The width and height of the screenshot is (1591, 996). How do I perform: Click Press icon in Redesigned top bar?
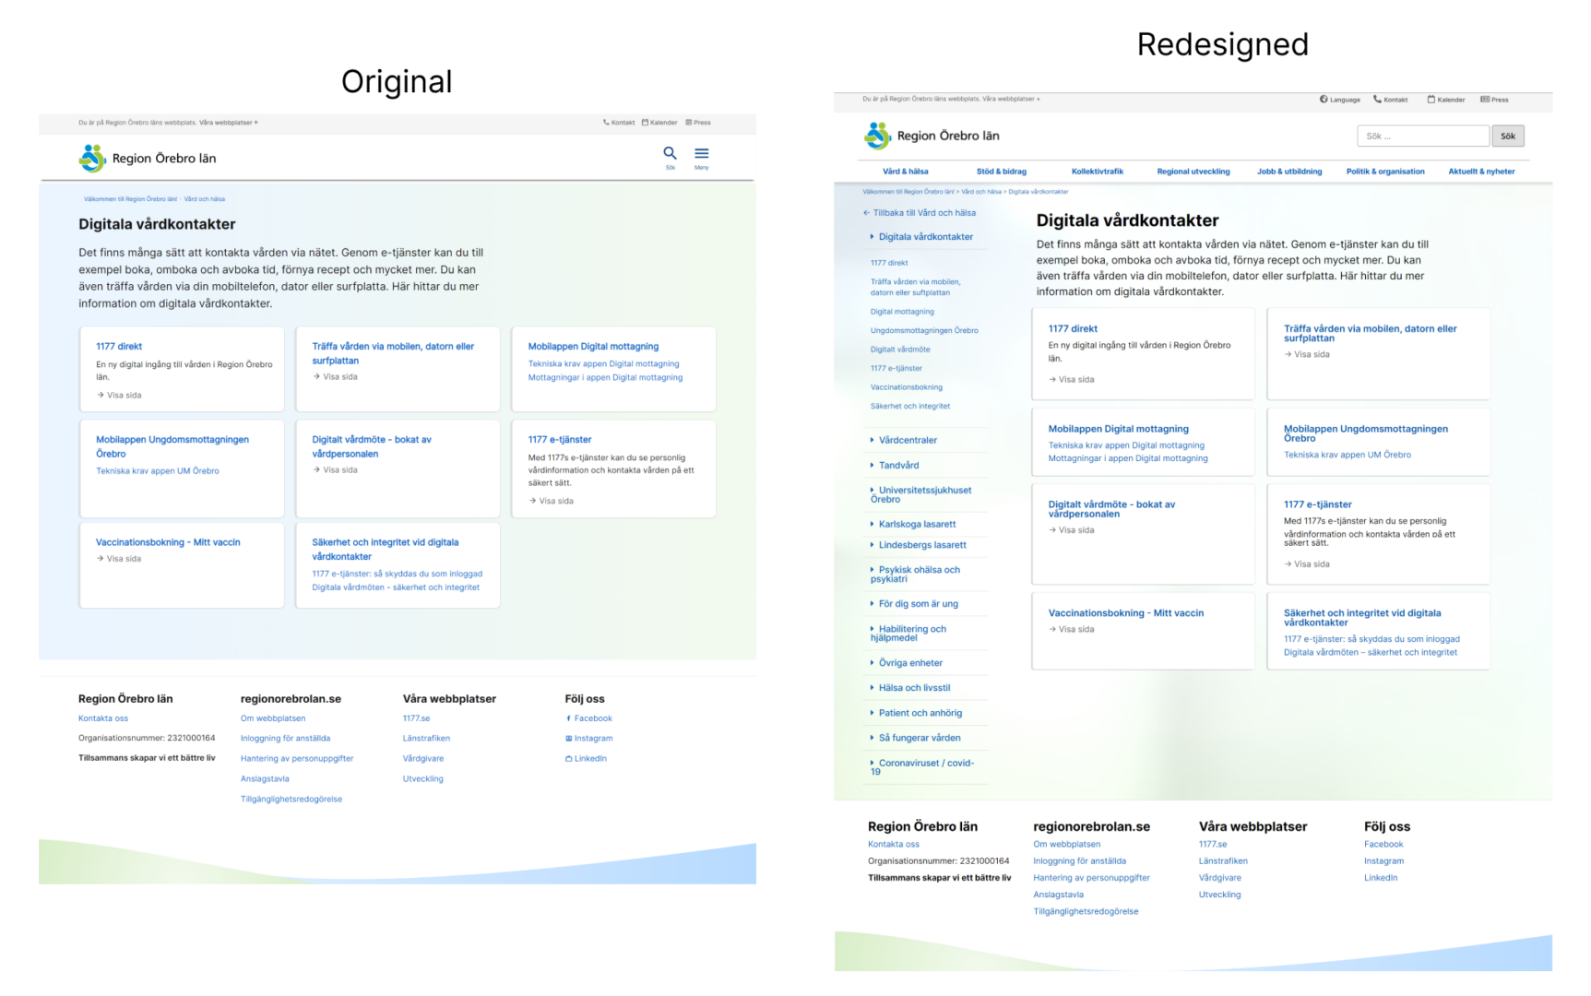pos(1485,100)
